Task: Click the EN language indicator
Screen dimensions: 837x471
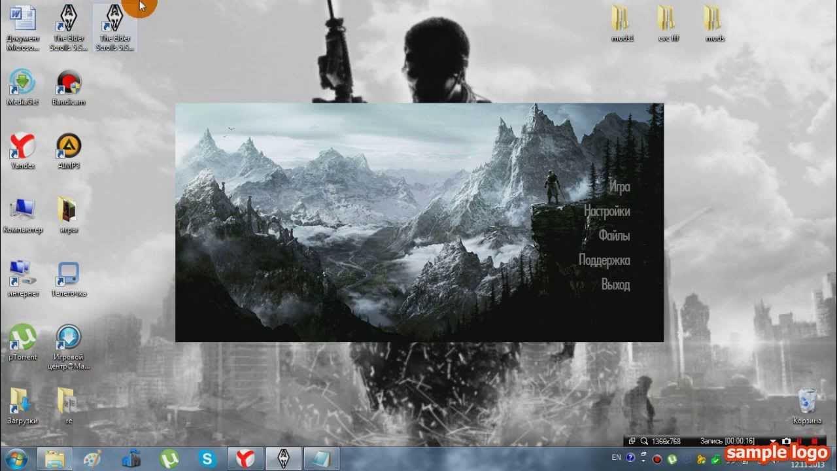Action: tap(616, 457)
